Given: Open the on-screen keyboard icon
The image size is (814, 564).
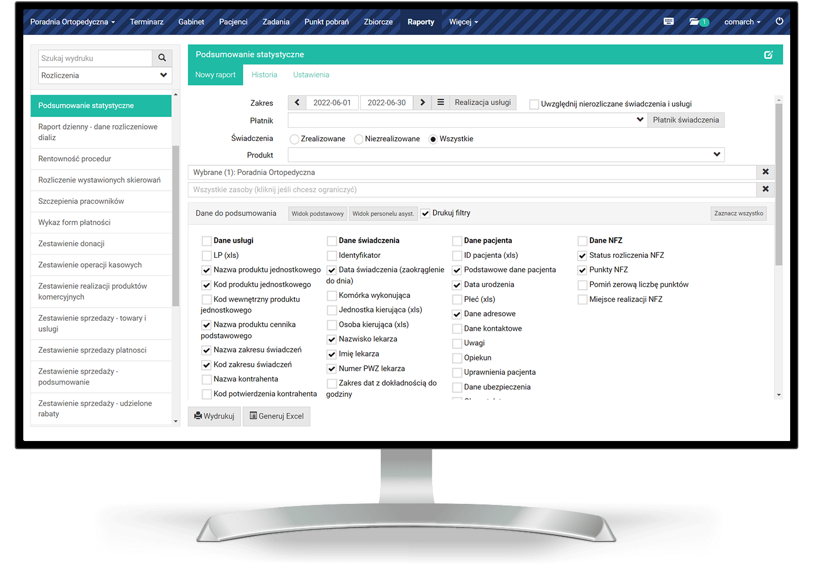Looking at the screenshot, I should [668, 22].
